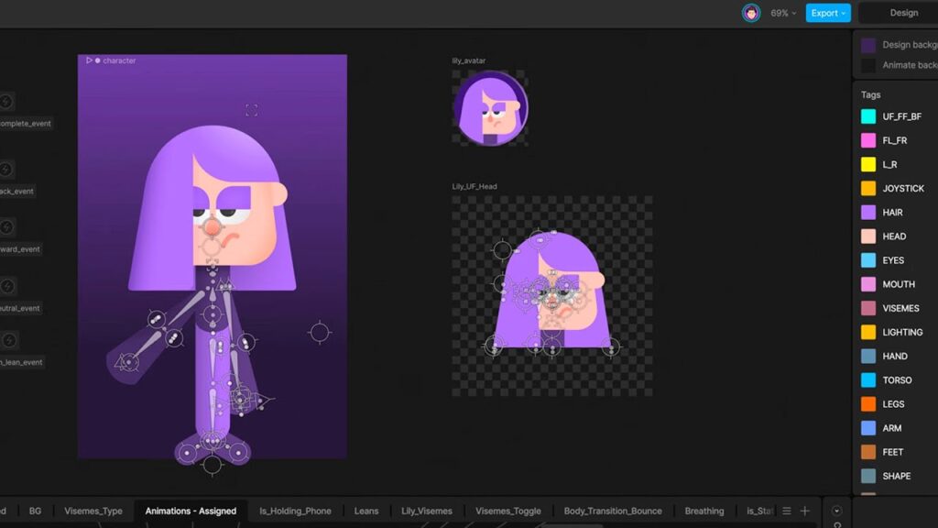
Task: Click the target joystick control right of the character
Action: pos(319,332)
